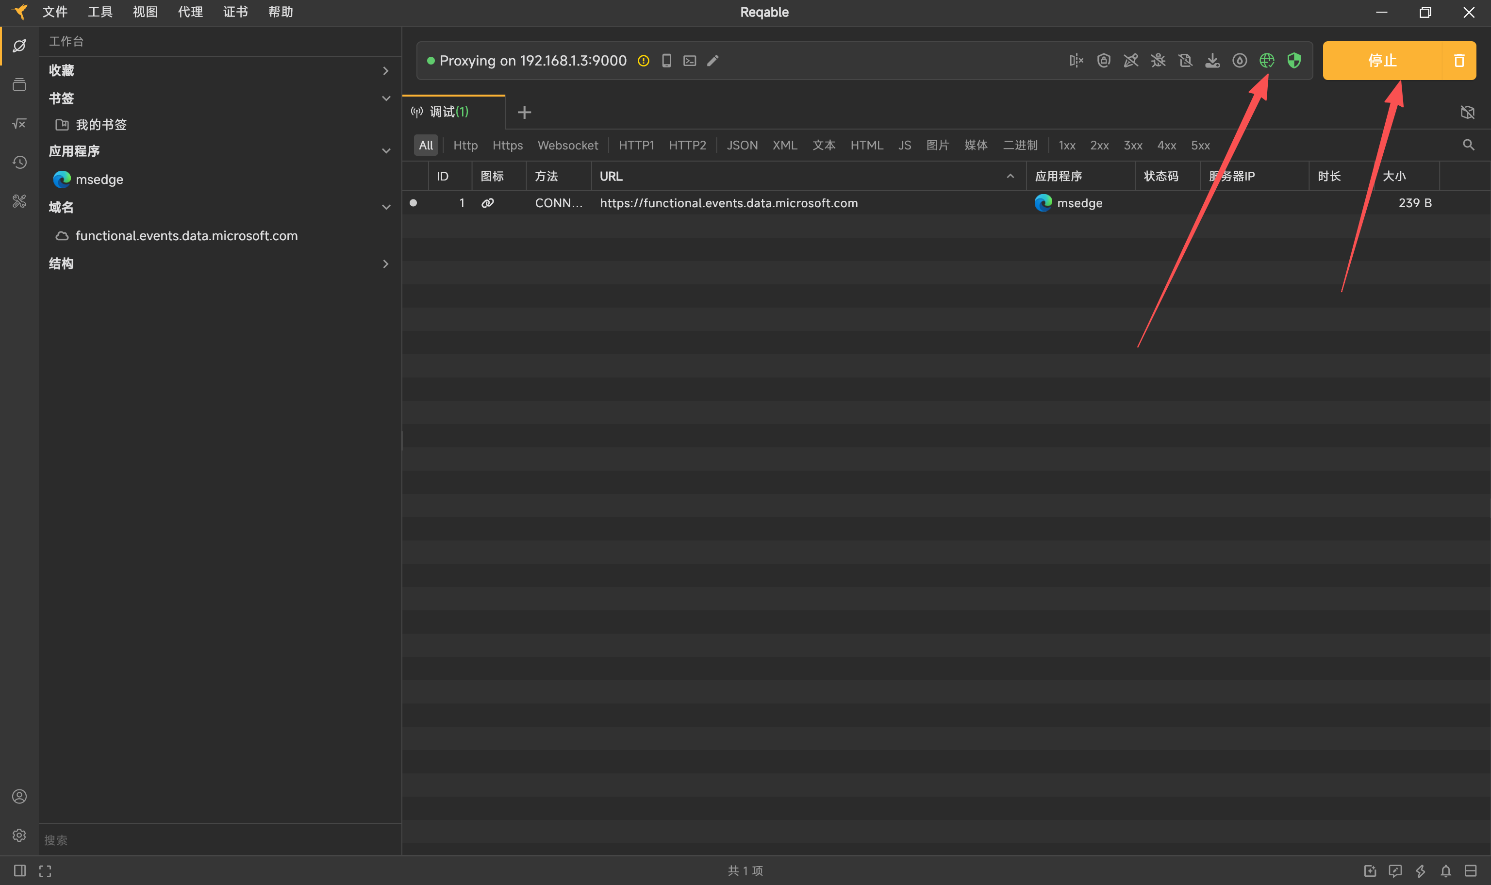The image size is (1491, 885).
Task: Toggle the green shield SSL proxying icon
Action: [1293, 60]
